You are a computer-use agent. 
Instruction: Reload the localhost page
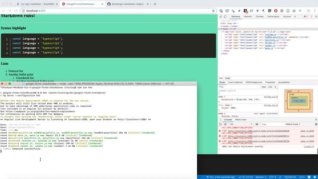(x=16, y=11)
